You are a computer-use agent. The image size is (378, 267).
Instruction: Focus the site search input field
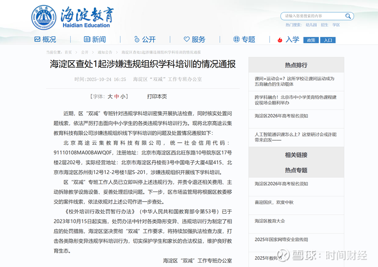coord(314,16)
